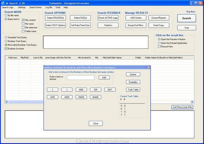204x144 pixels.
Task: Close Boolean assistant via title bar X
Action: 149,67
